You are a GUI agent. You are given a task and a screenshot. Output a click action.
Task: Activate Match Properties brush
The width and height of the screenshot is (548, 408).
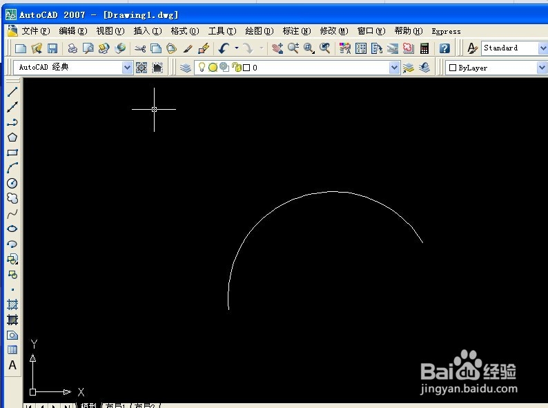pyautogui.click(x=188, y=48)
